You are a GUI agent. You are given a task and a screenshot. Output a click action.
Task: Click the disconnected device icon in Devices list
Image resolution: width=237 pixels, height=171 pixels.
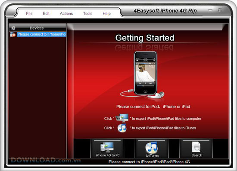12,34
